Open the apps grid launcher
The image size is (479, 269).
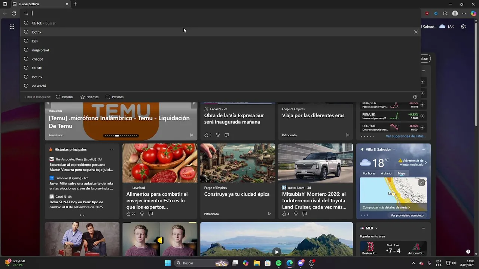click(x=12, y=27)
